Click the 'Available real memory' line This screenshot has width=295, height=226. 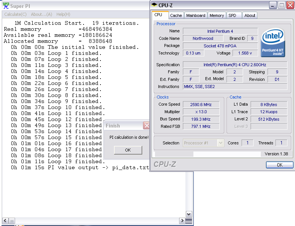58,35
